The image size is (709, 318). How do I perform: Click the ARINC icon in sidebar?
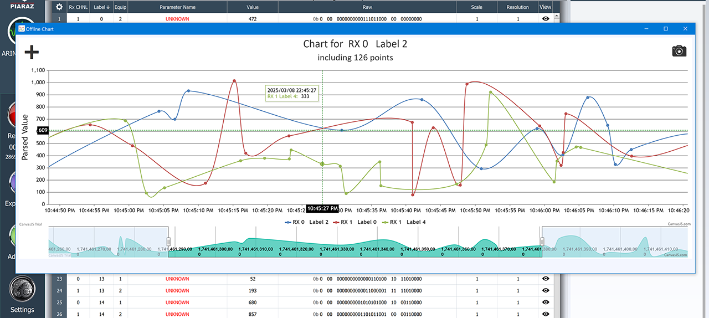(22, 34)
